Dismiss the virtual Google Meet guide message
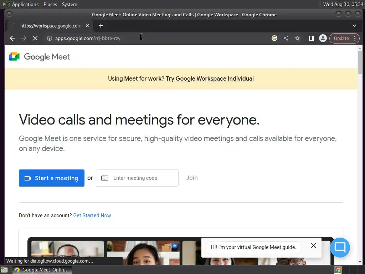The image size is (365, 274). point(314,245)
